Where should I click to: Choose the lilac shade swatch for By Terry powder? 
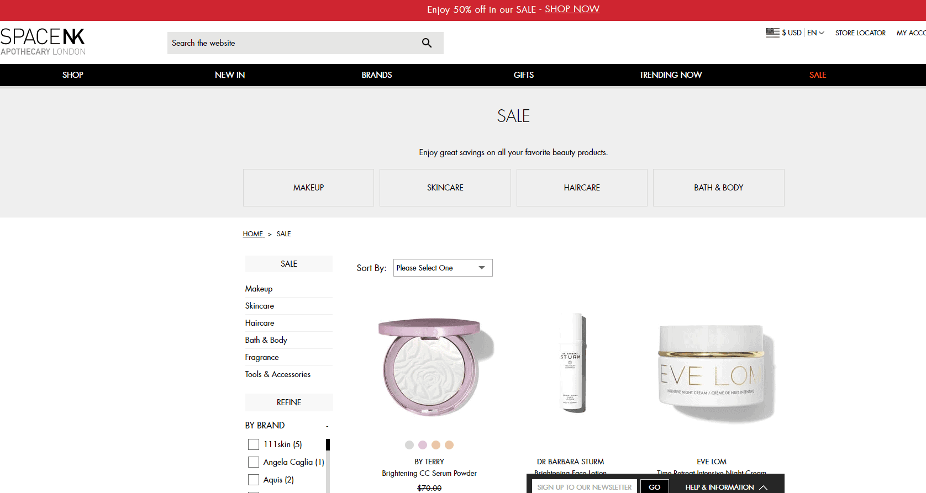tap(423, 445)
